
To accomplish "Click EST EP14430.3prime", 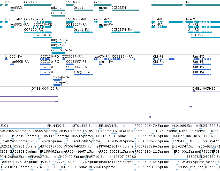I will coord(60,126).
